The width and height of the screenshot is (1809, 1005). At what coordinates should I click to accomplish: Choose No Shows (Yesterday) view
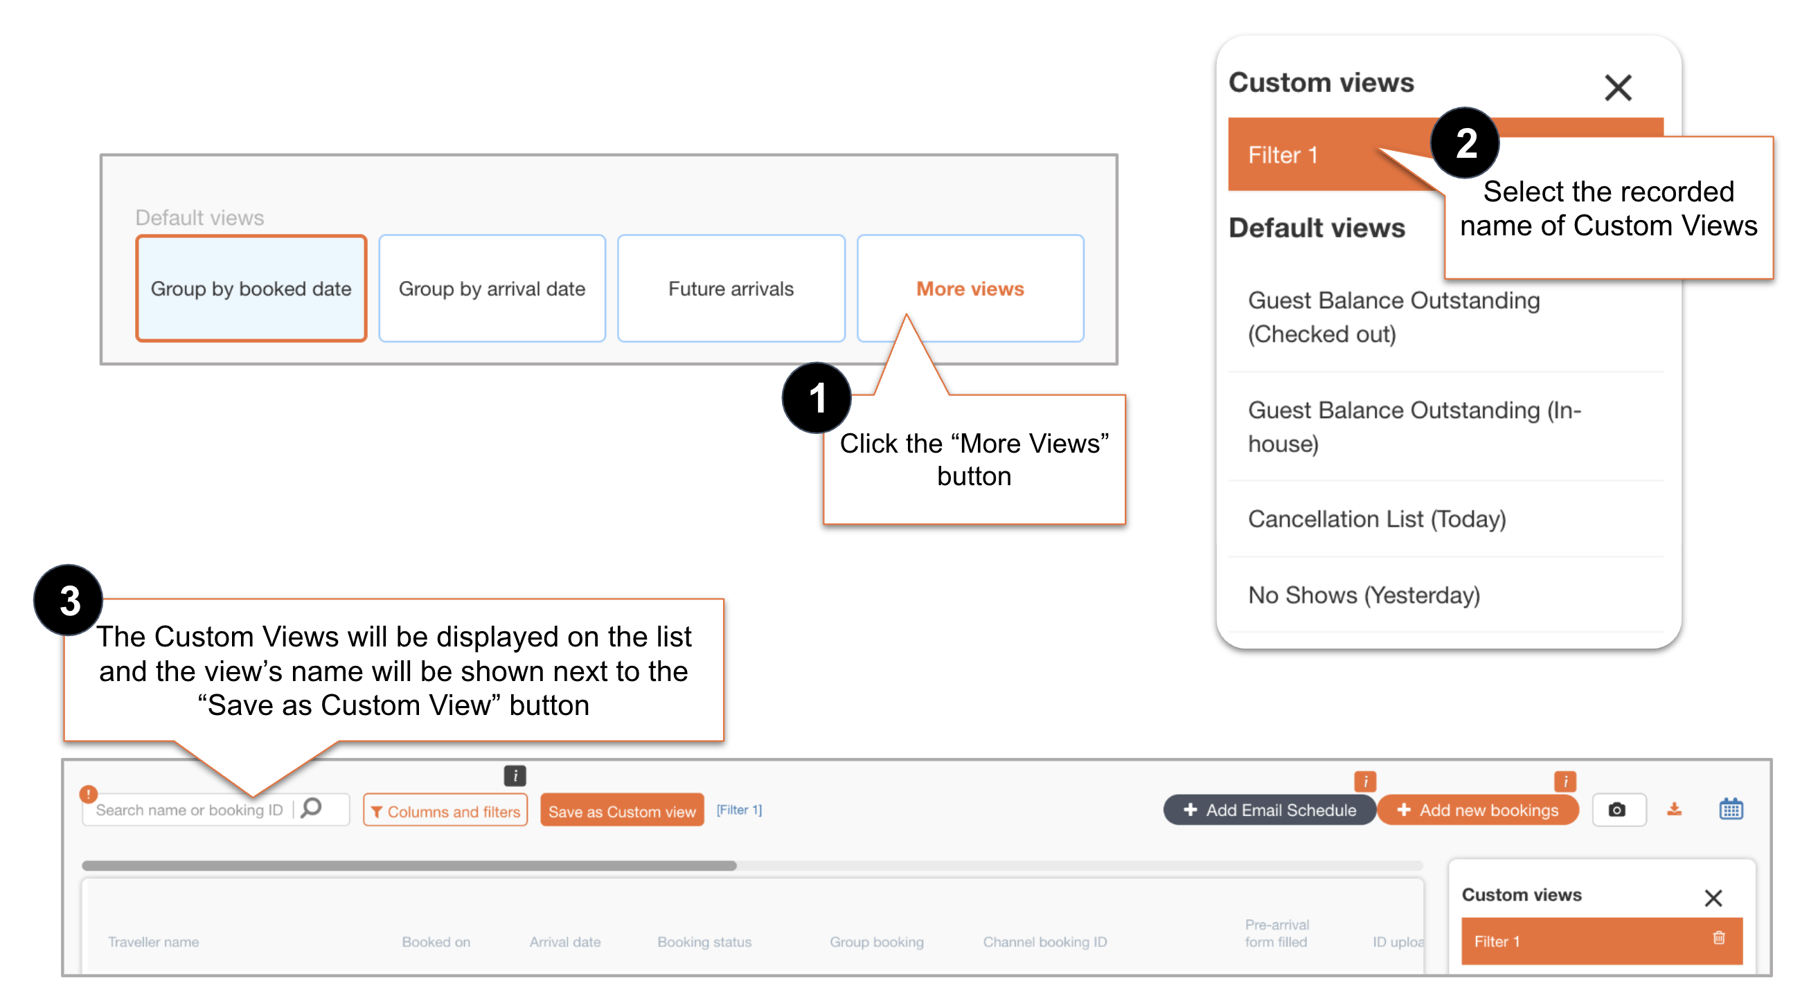tap(1363, 595)
